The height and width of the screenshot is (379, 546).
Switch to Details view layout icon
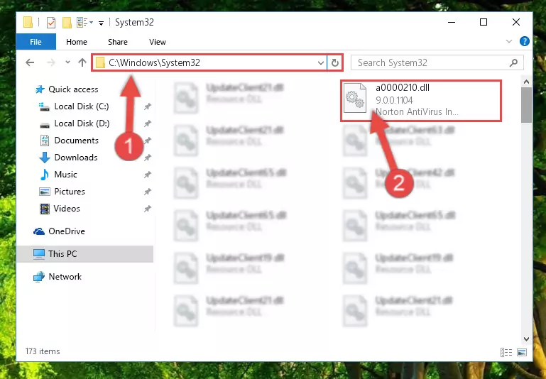[506, 353]
